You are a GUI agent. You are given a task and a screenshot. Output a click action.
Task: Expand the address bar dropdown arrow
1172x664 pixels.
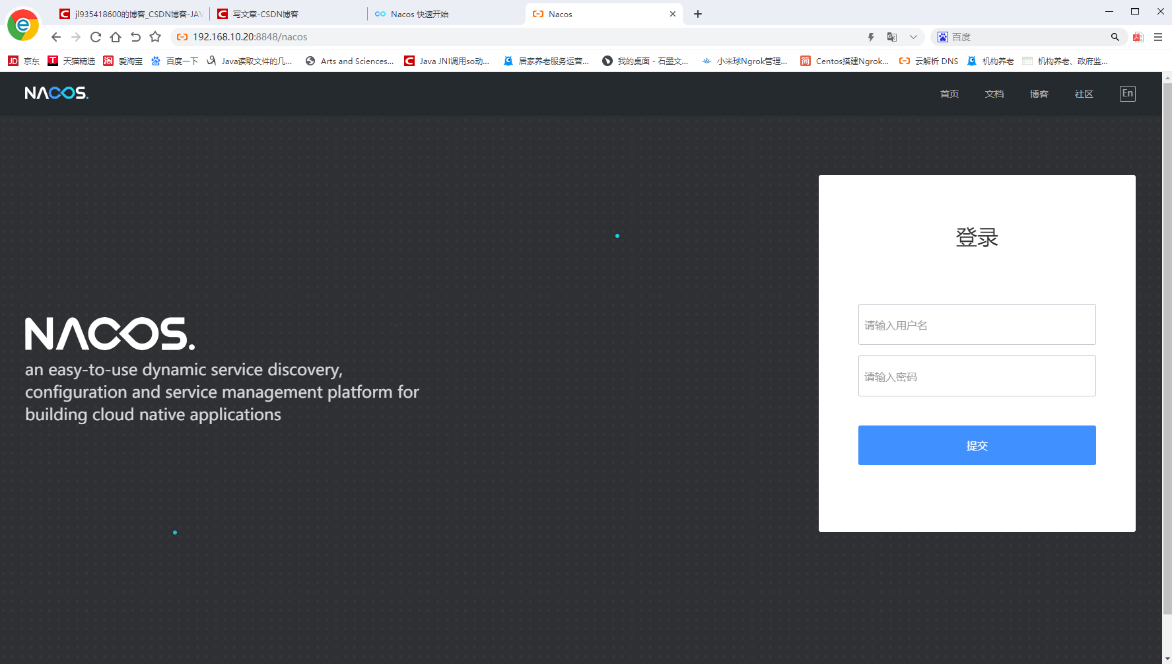coord(913,37)
